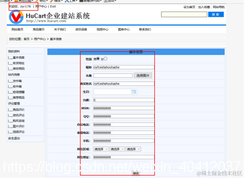The image size is (244, 178).
Task: Click 首页 in the breadcrumb
Action: tap(26, 39)
